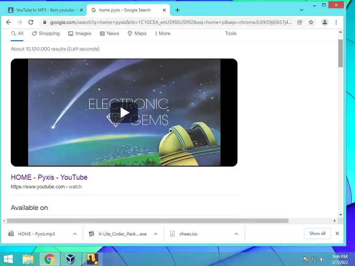
Task: Open the Windows Start menu
Action: pos(8,259)
